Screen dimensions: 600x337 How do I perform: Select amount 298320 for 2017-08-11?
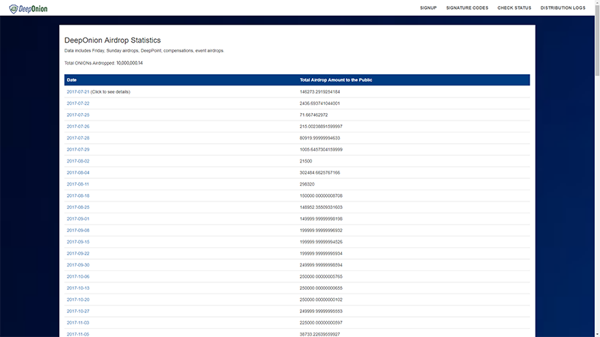pos(307,184)
